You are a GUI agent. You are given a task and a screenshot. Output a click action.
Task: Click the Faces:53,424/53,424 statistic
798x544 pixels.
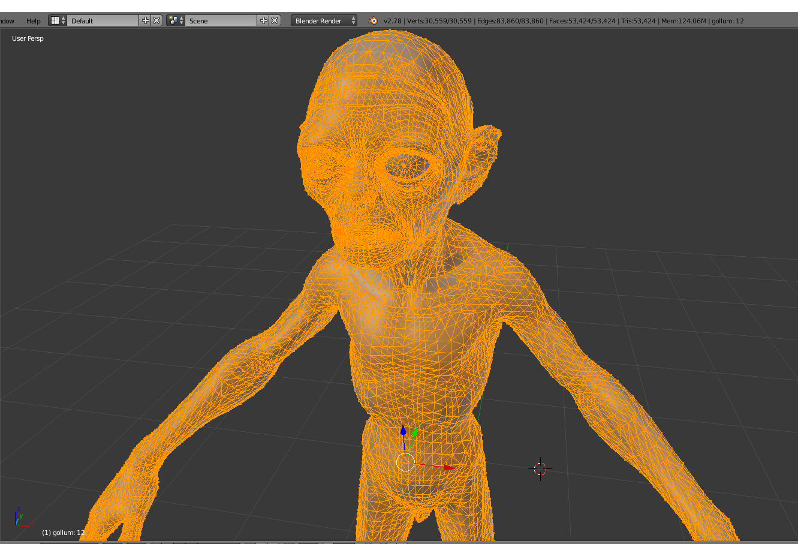(x=582, y=21)
